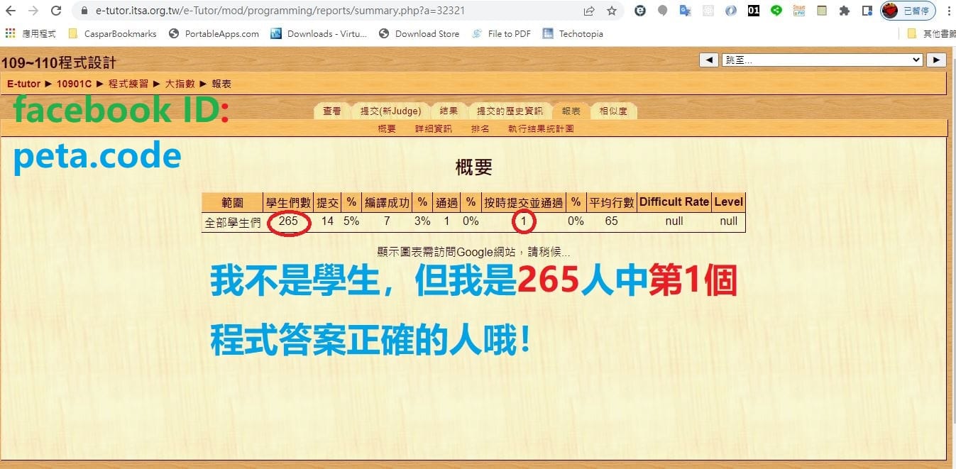This screenshot has width=956, height=469.
Task: Open the '排名' sub-tab link
Action: [480, 129]
